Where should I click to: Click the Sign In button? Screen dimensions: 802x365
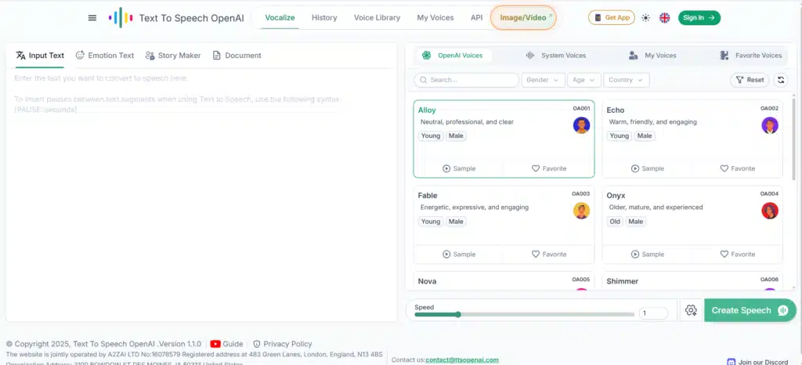point(699,17)
